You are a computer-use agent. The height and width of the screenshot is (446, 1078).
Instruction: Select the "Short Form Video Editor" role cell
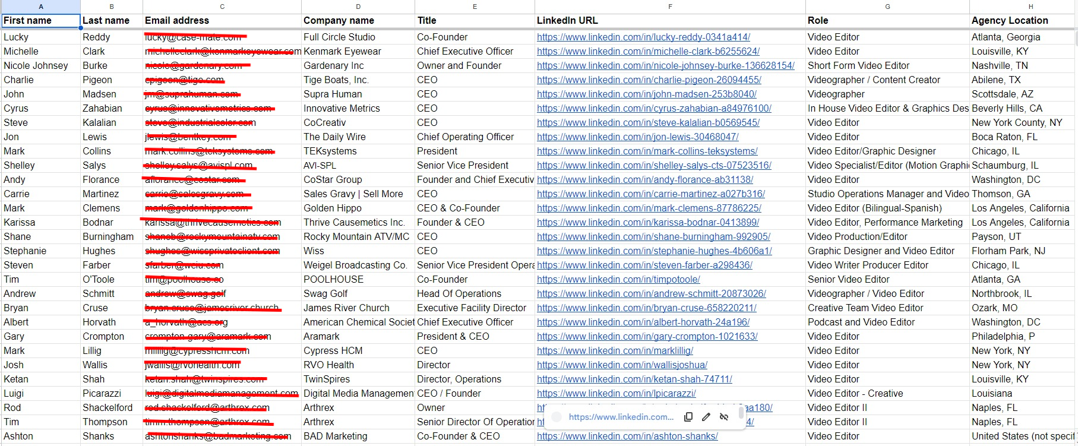coord(887,65)
